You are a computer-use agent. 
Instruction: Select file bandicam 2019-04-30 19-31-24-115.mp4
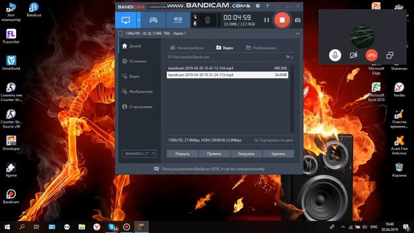227,75
